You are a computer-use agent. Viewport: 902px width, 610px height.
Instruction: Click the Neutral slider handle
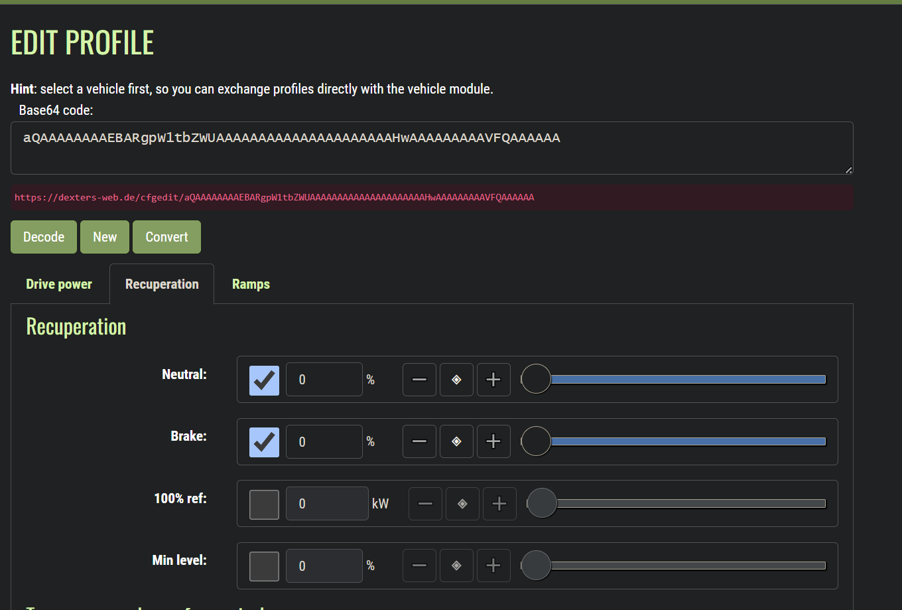(x=536, y=379)
